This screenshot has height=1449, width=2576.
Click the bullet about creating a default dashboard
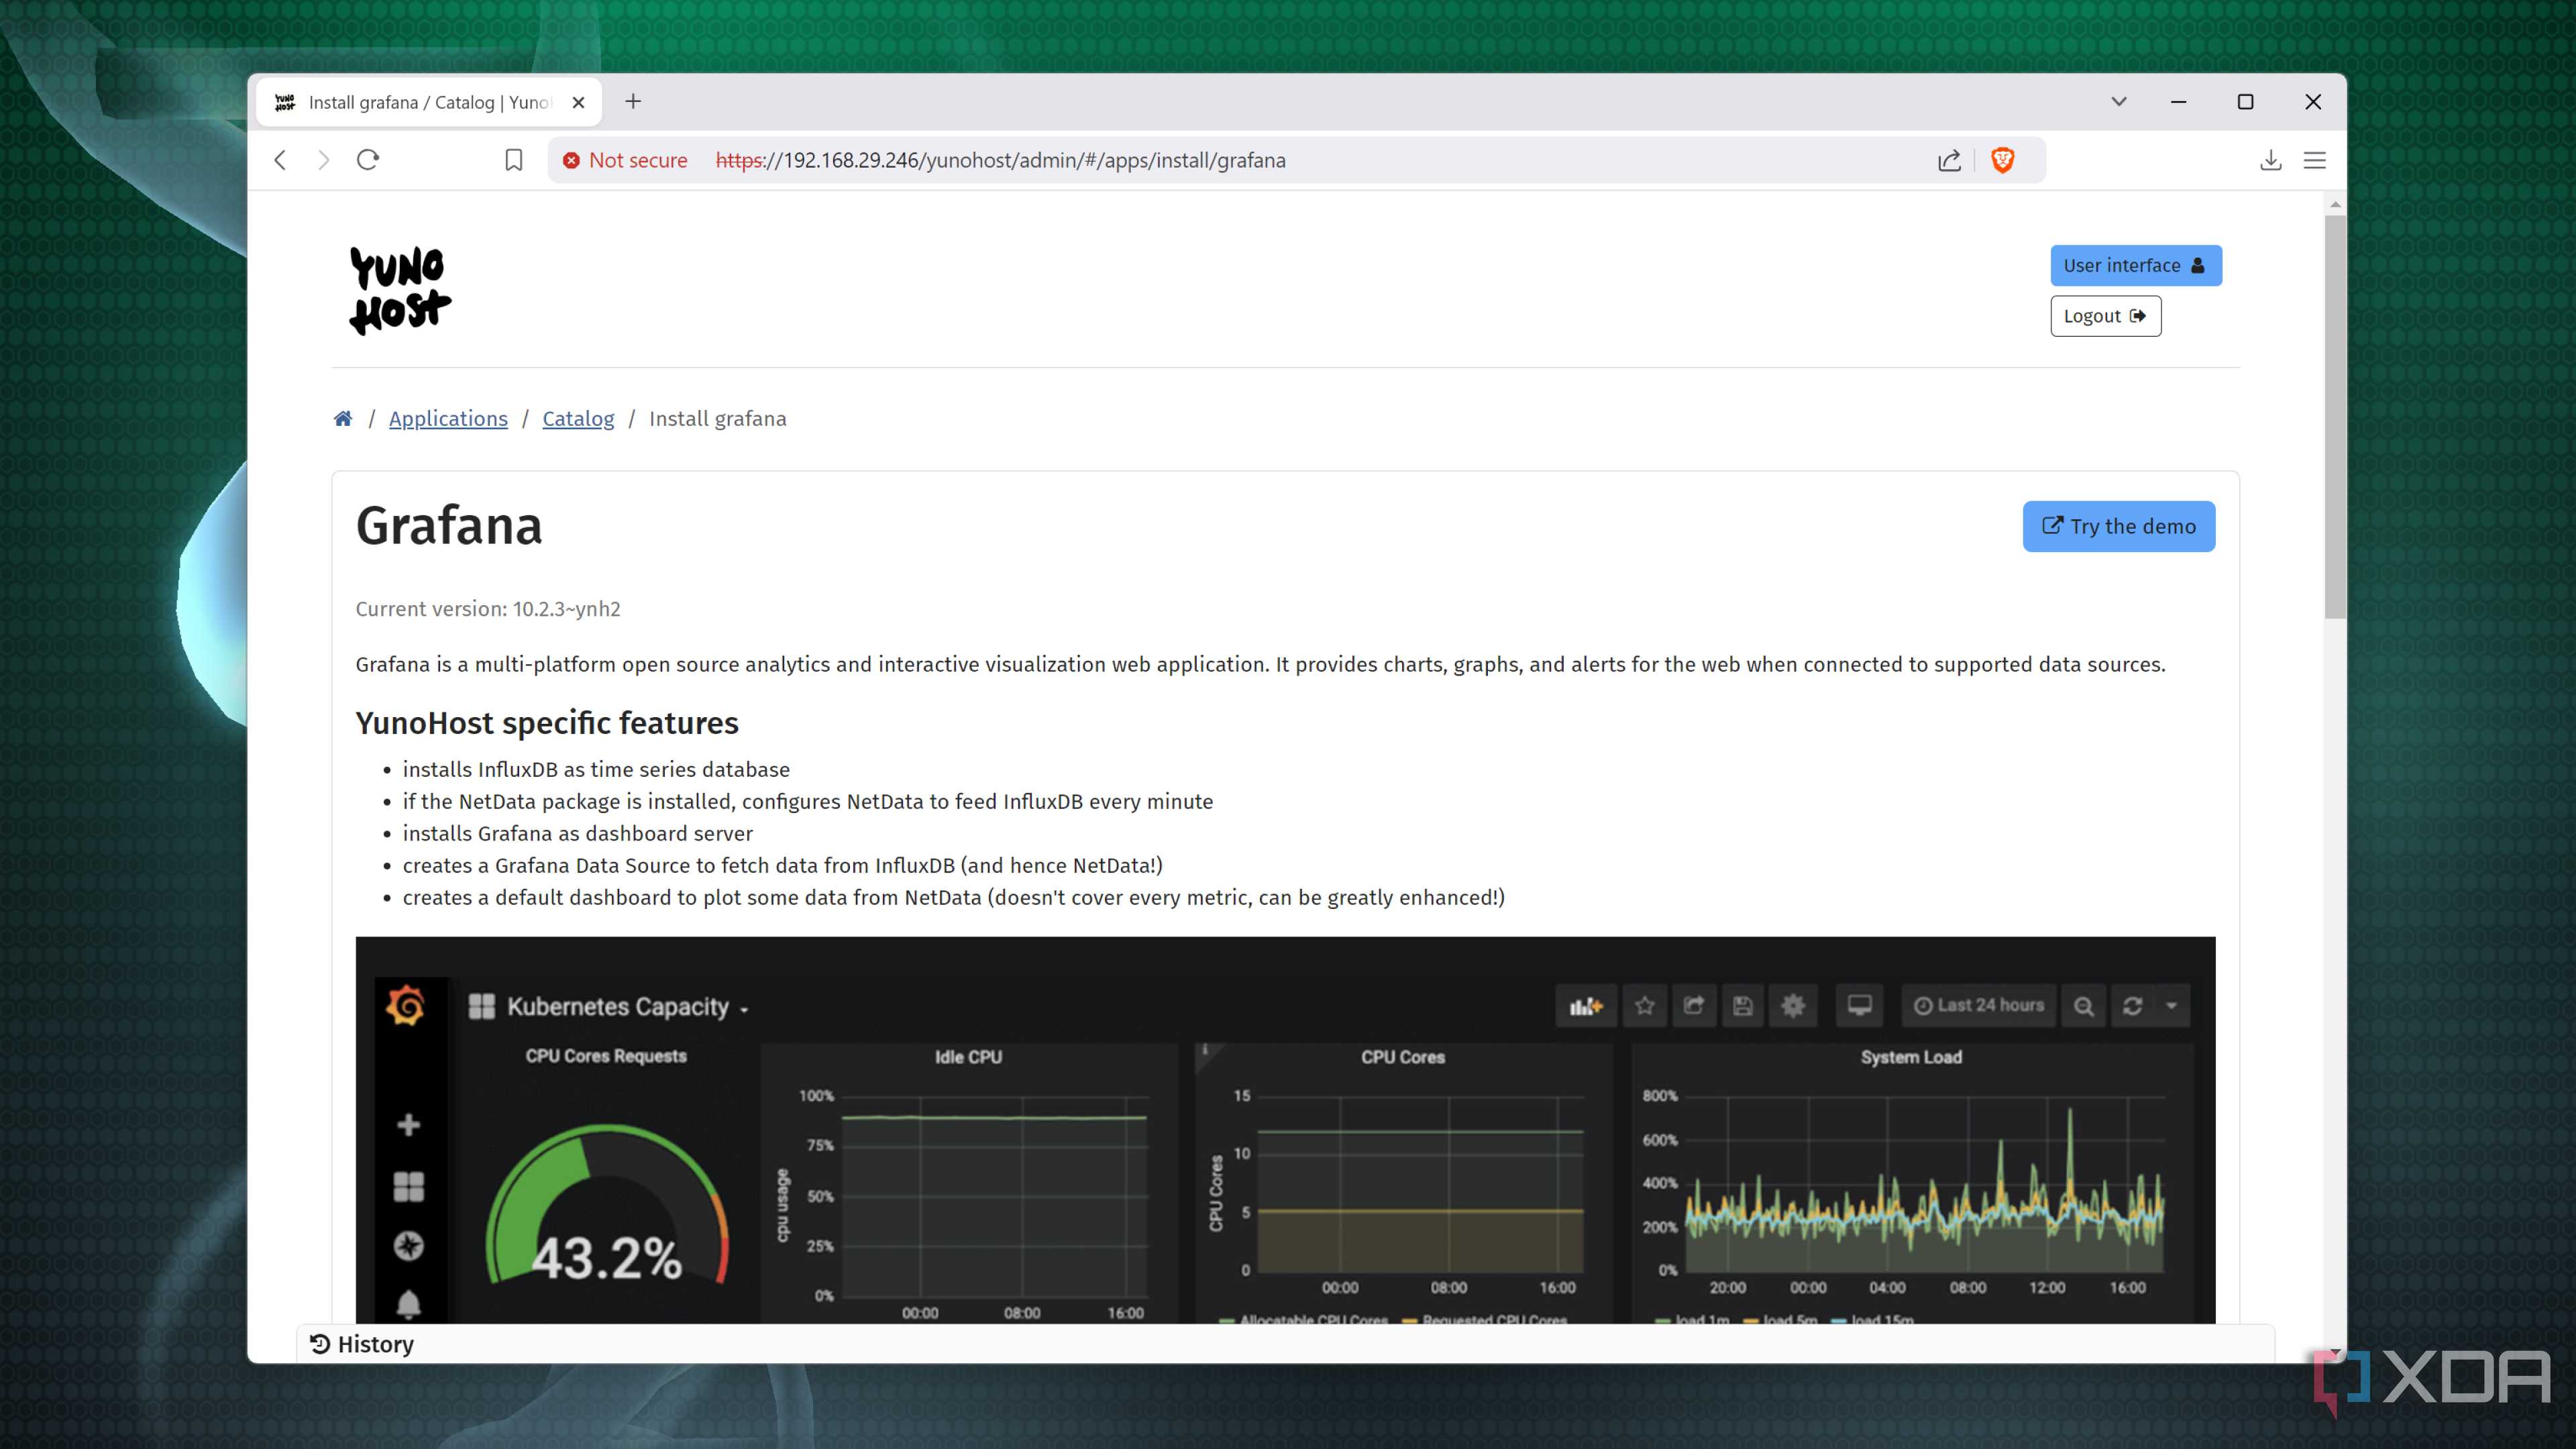(953, 897)
